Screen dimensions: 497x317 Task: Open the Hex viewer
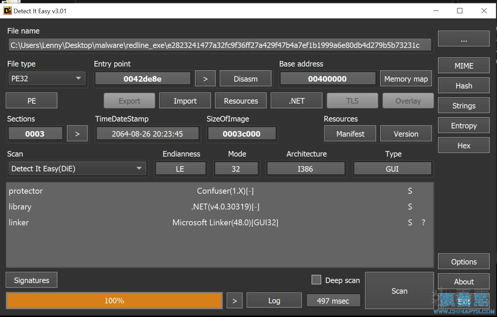(464, 145)
